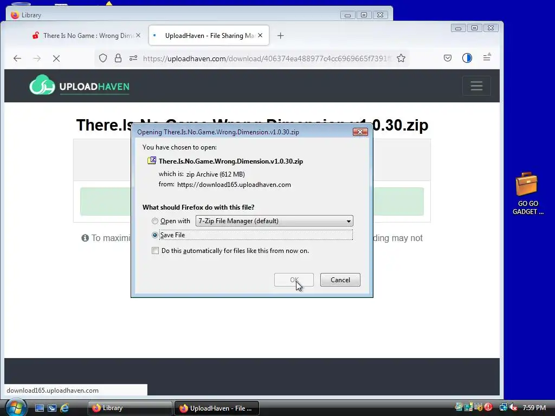Open a new tab with the plus button
The height and width of the screenshot is (416, 555).
(x=280, y=35)
